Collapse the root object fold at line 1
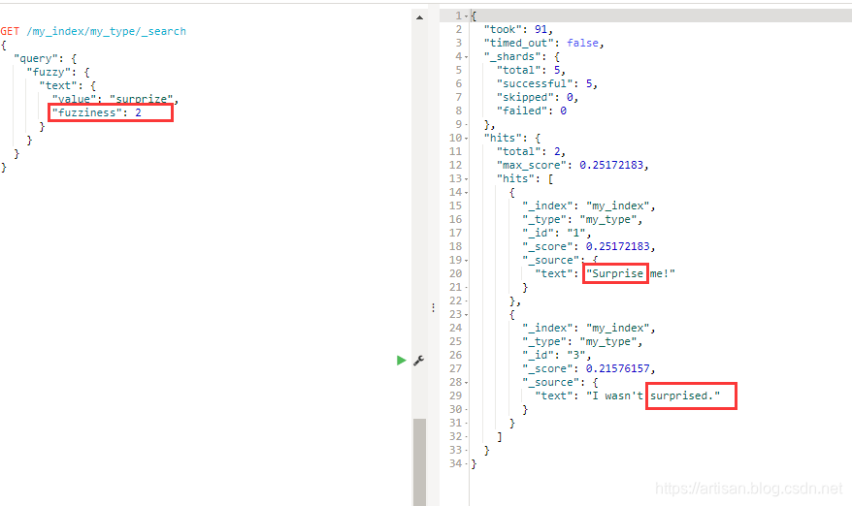The height and width of the screenshot is (506, 852). pos(466,16)
